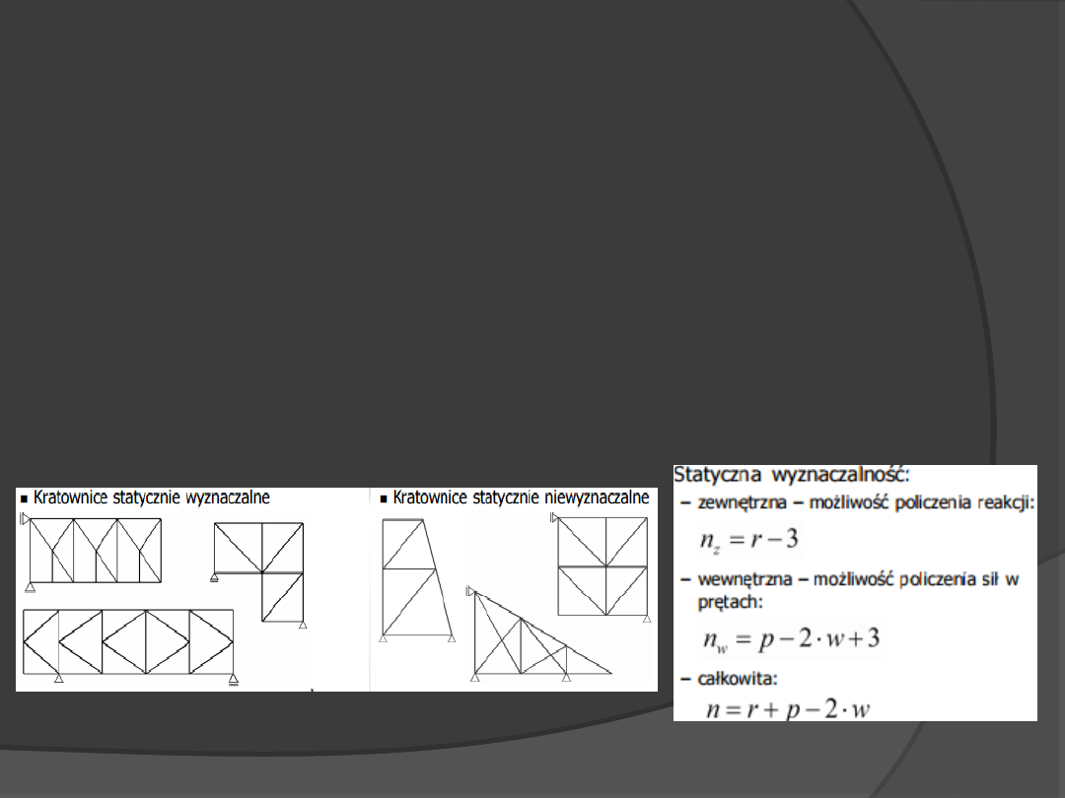
Task: Click the support at the triangular truss's top-left corner
Action: point(470,591)
